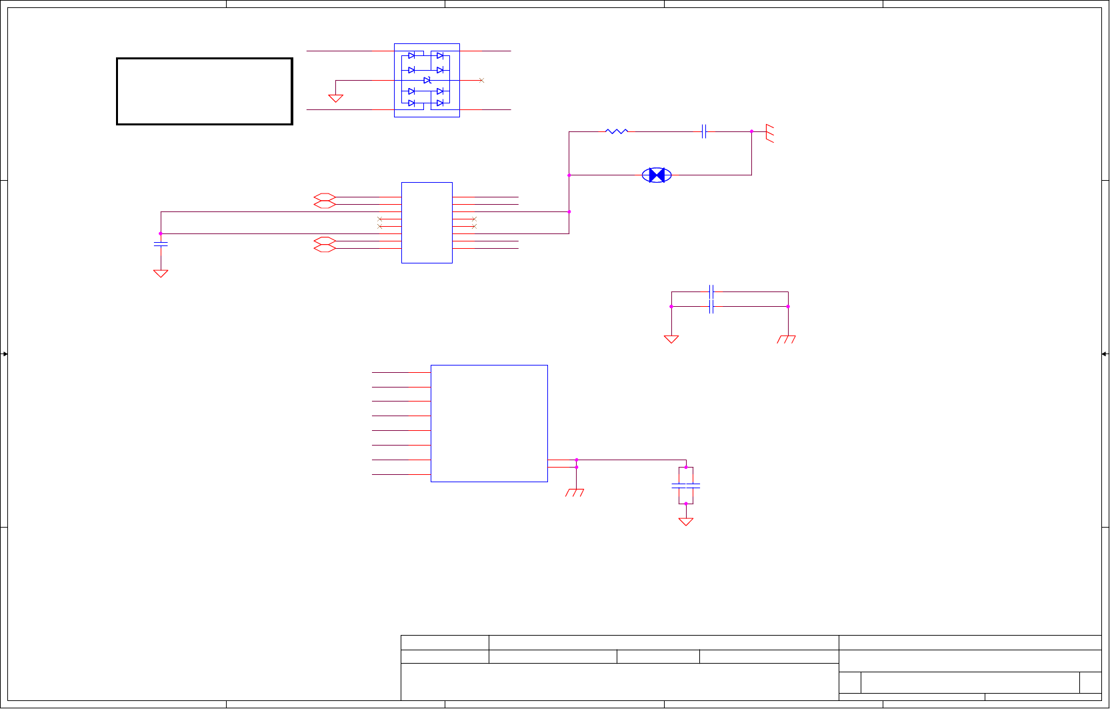
Task: Click the junction dot above the capacitor pair
Action: pos(686,467)
